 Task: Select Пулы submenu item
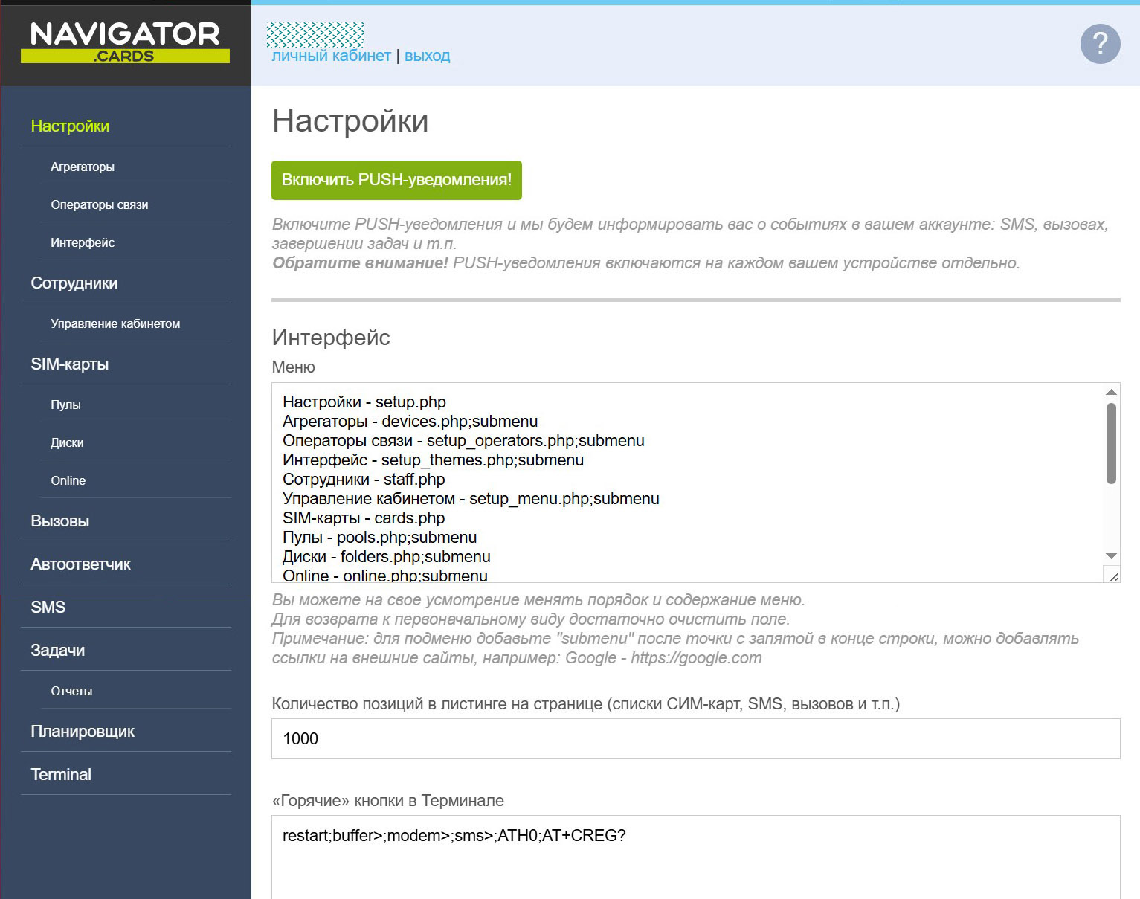(x=65, y=405)
